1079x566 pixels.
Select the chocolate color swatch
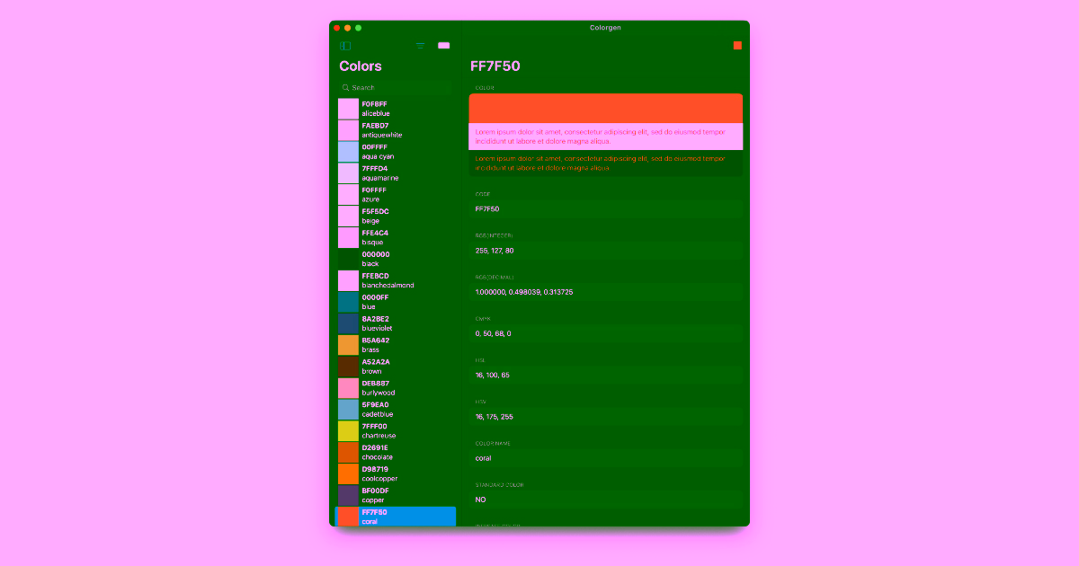pyautogui.click(x=348, y=453)
